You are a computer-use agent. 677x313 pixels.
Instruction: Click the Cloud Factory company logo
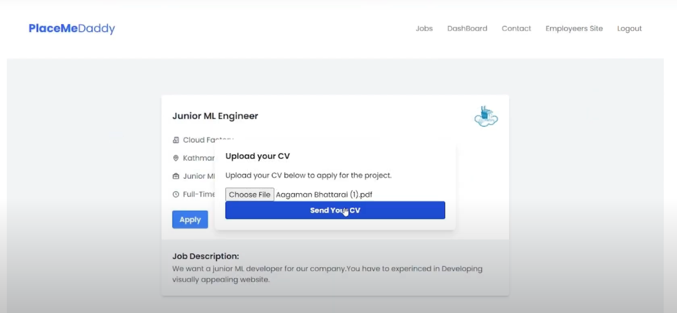[486, 117]
